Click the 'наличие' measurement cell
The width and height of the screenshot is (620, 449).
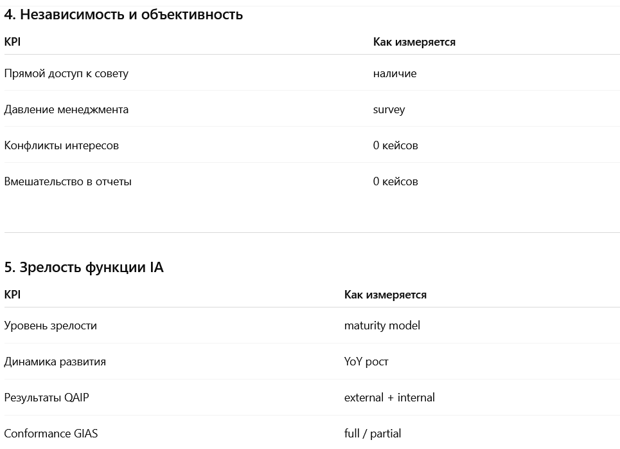pos(394,73)
